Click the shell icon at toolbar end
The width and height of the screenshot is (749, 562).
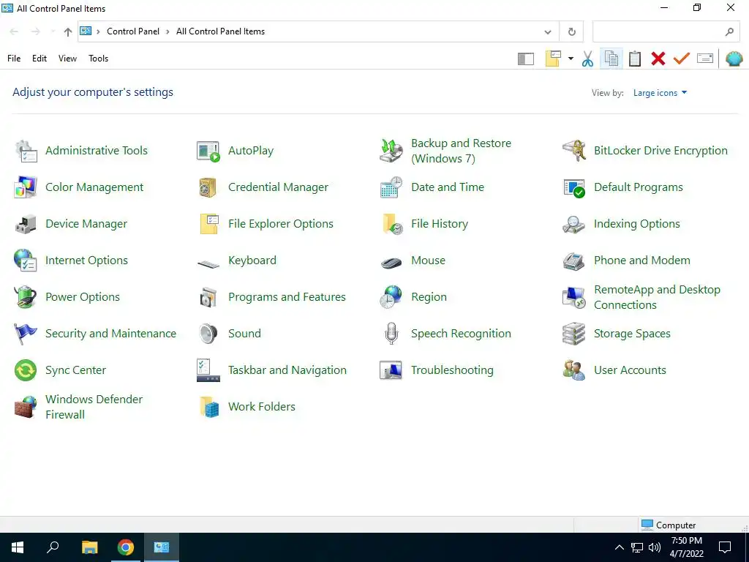coord(734,59)
